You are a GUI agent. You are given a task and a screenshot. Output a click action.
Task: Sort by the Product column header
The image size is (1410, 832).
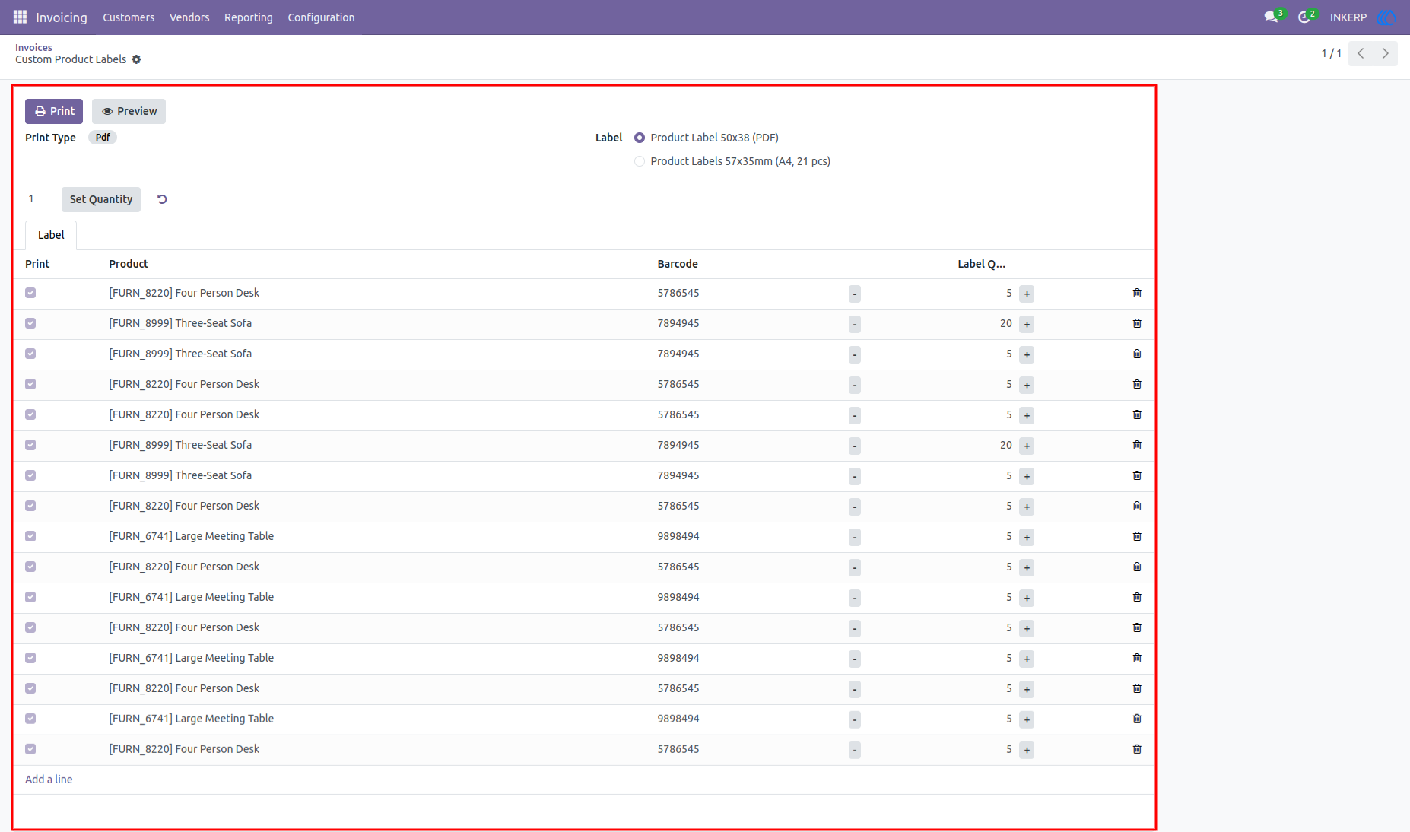tap(129, 264)
